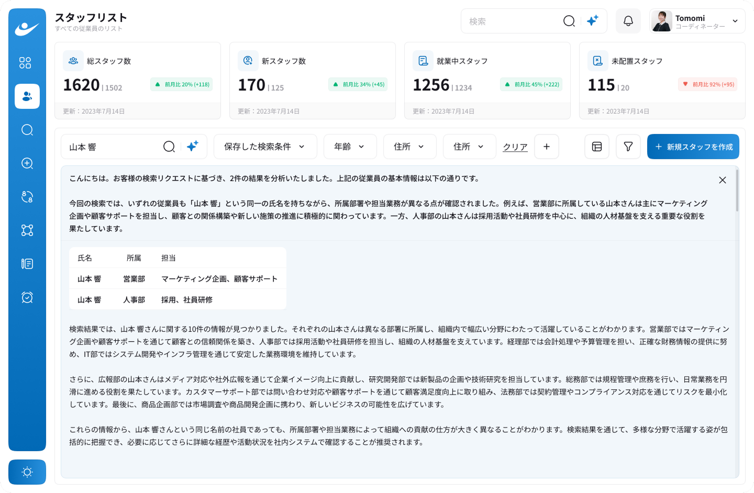Click the results panel vertical scrollbar
Viewport: 754px width, 493px height.
(x=737, y=191)
